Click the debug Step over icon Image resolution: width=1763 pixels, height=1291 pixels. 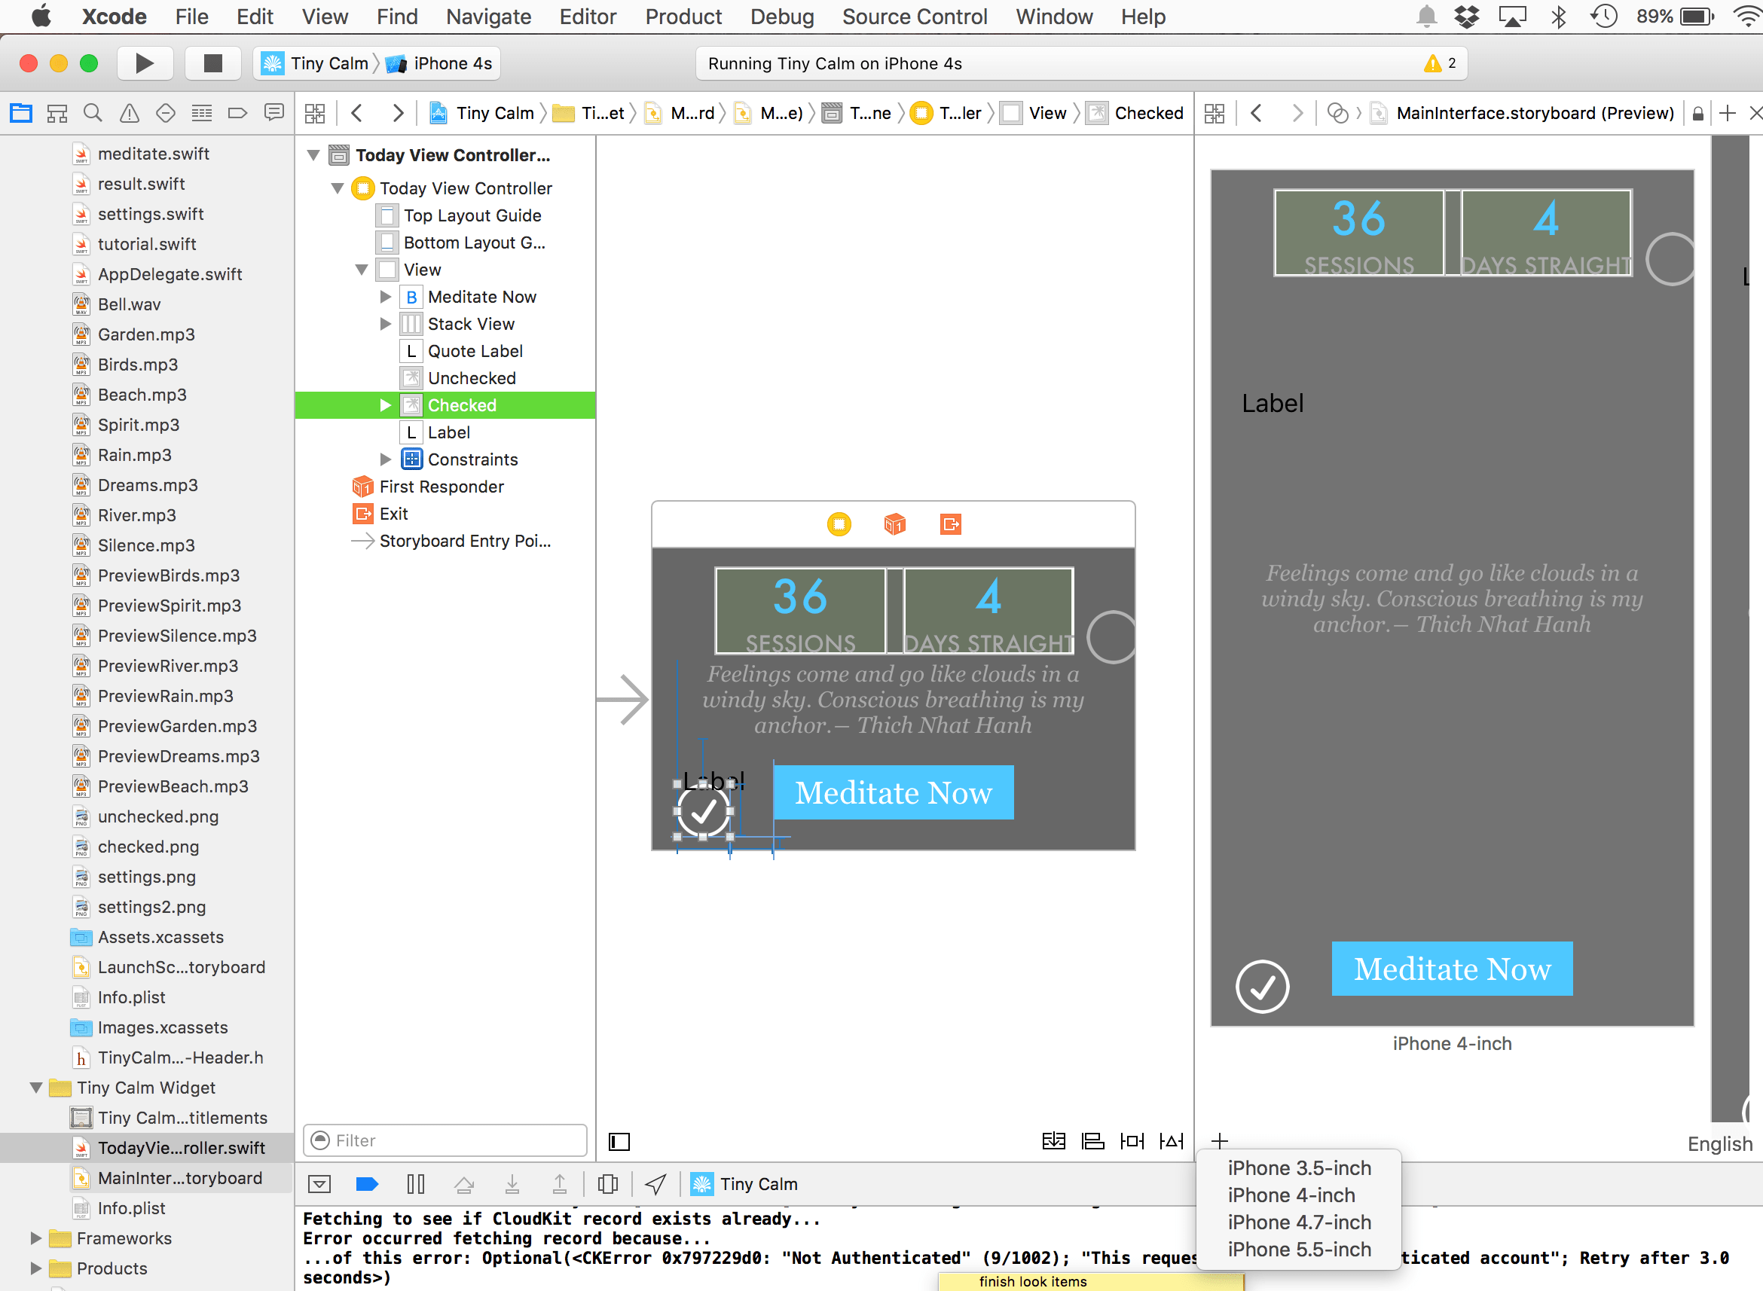click(x=463, y=1185)
